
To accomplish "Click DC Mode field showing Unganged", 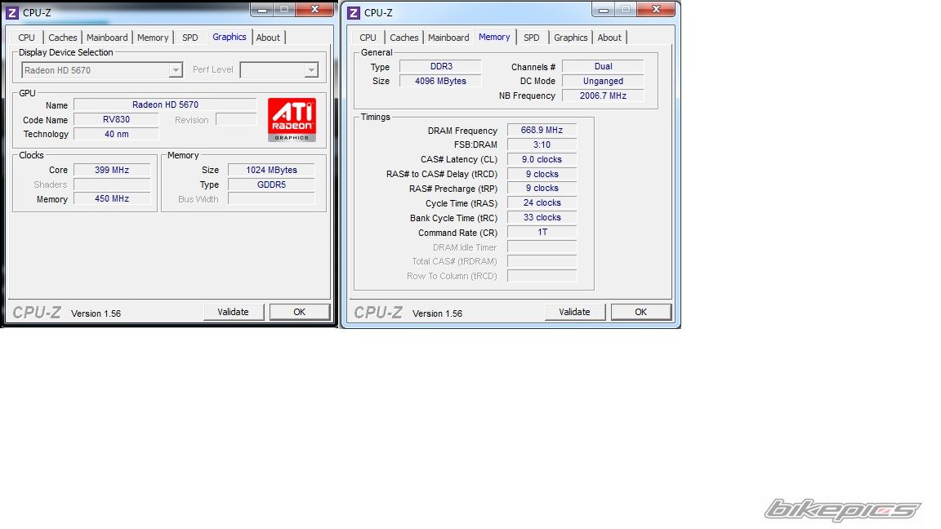I will point(603,81).
